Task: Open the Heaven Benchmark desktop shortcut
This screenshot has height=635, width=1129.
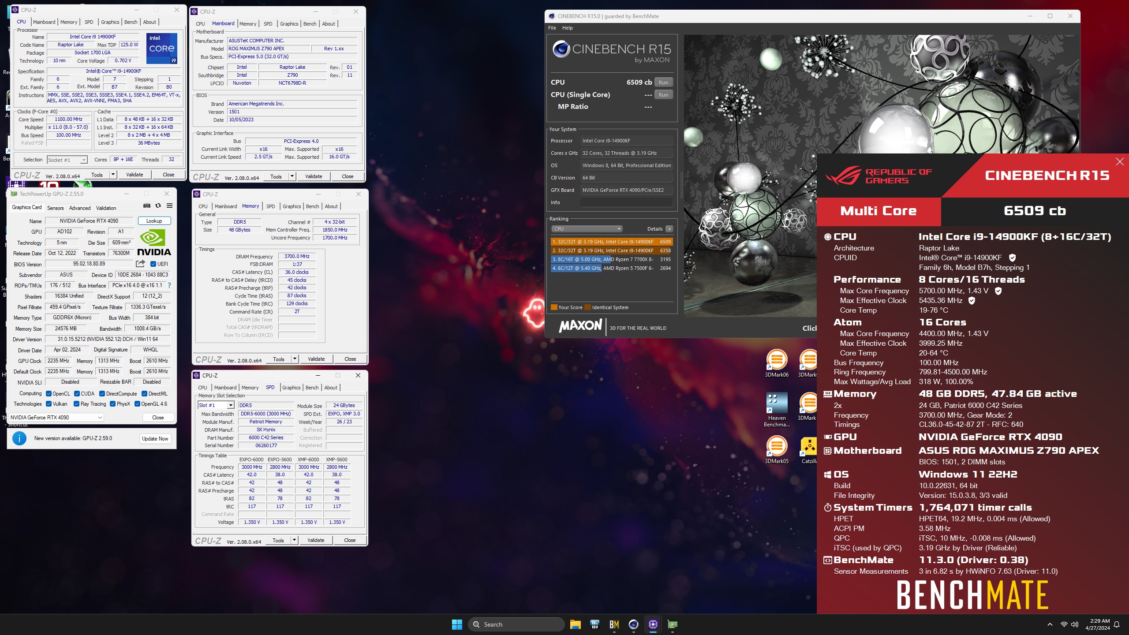Action: click(x=777, y=410)
